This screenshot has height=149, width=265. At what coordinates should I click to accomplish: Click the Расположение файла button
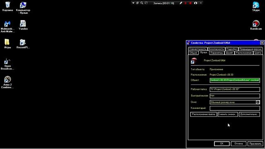[x=203, y=114]
